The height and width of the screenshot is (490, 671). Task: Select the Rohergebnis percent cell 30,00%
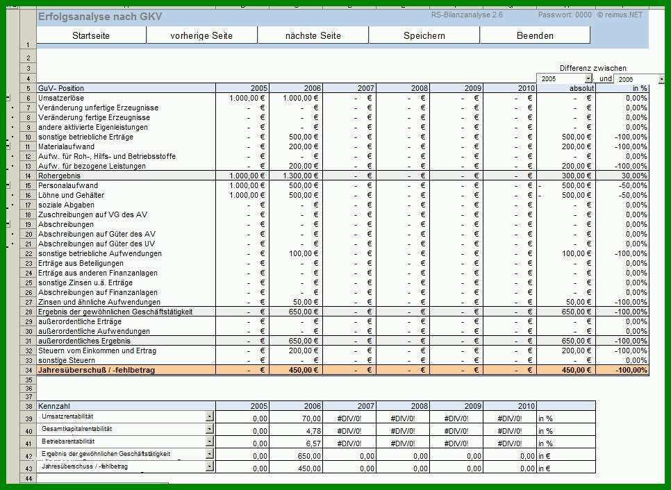(622, 176)
